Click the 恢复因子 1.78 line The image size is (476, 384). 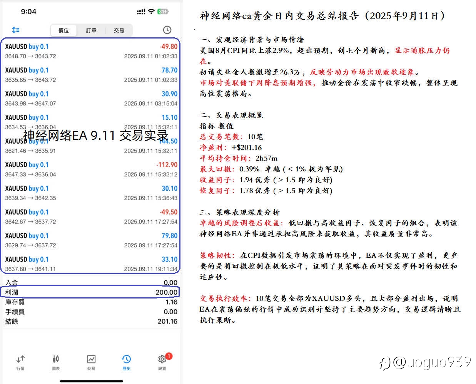pyautogui.click(x=266, y=191)
